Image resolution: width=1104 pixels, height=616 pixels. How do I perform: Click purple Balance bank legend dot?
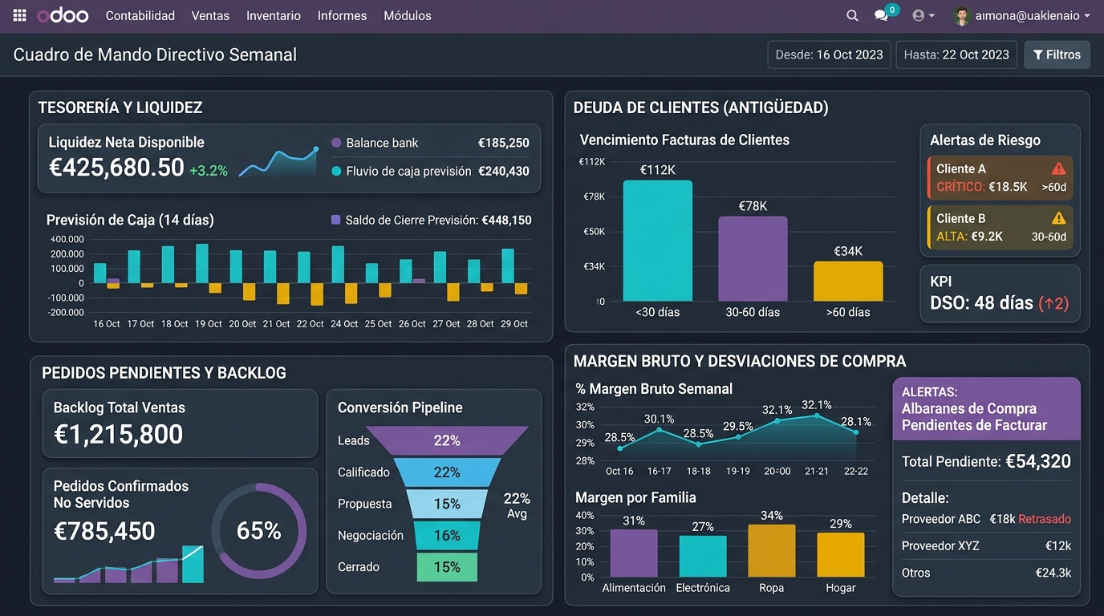[x=336, y=143]
